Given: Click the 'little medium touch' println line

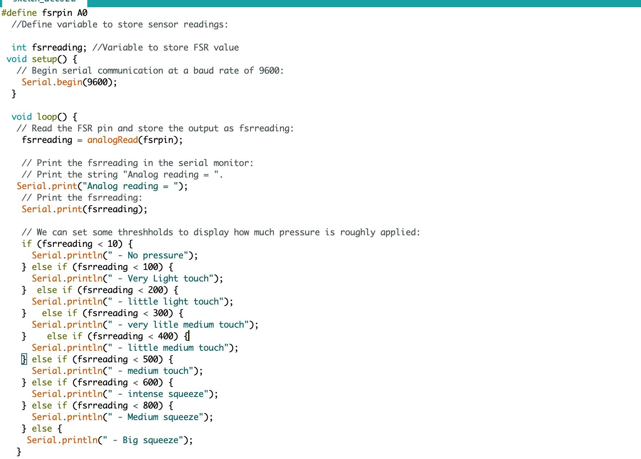Looking at the screenshot, I should [x=135, y=348].
